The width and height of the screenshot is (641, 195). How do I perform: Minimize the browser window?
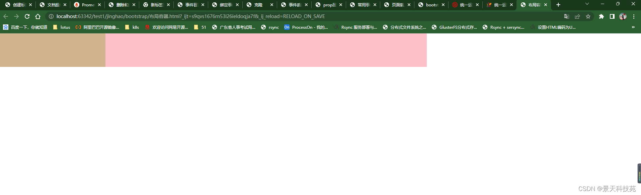click(603, 4)
